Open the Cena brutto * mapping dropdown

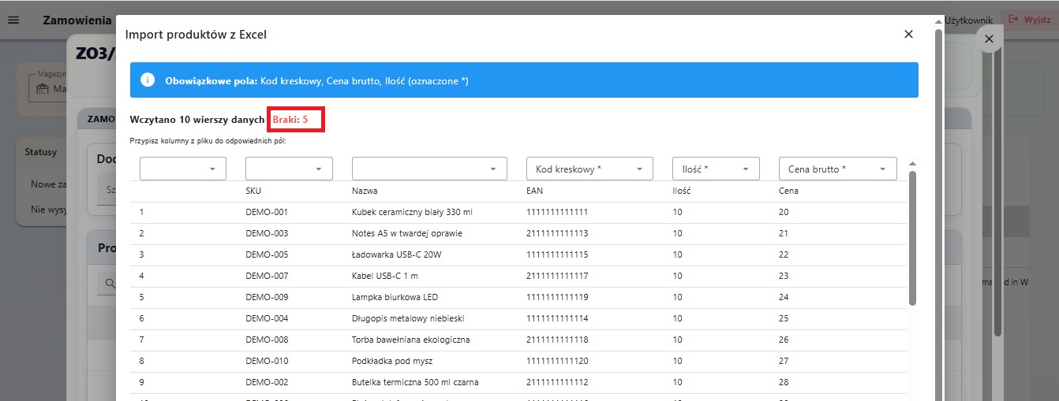(838, 169)
